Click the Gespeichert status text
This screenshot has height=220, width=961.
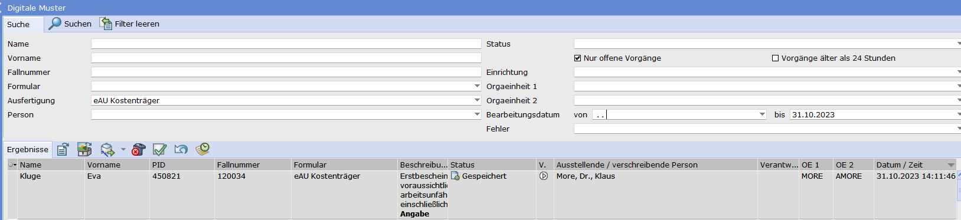pyautogui.click(x=484, y=176)
